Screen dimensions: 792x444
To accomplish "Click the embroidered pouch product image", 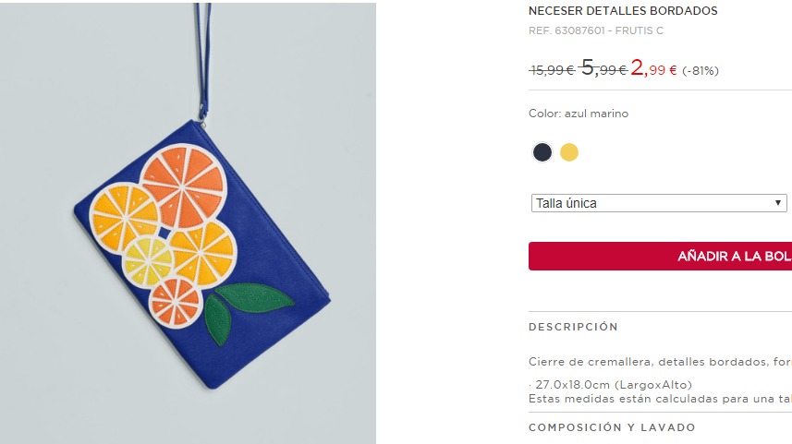I will click(188, 223).
